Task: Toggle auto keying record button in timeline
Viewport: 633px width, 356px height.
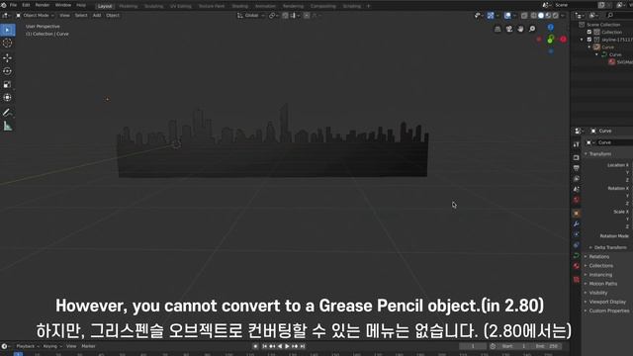Action: tap(255, 346)
